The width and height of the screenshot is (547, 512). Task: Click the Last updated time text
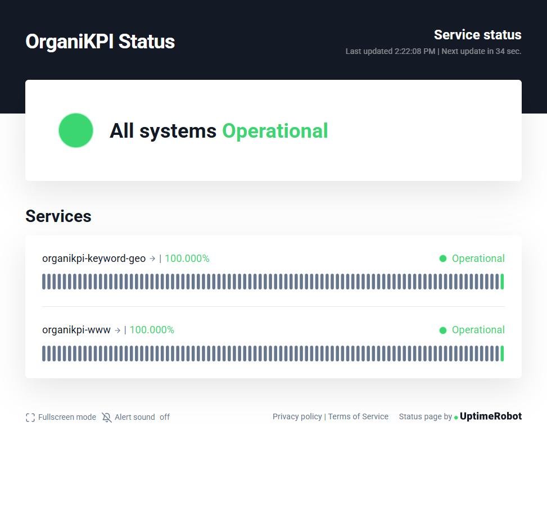coord(390,51)
